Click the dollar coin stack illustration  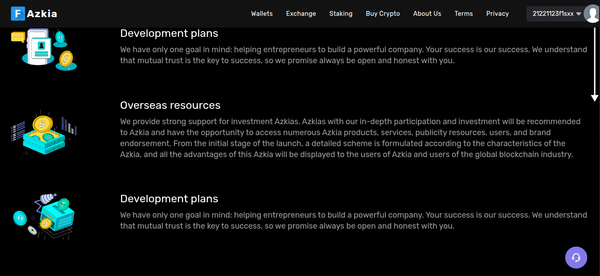click(x=44, y=132)
